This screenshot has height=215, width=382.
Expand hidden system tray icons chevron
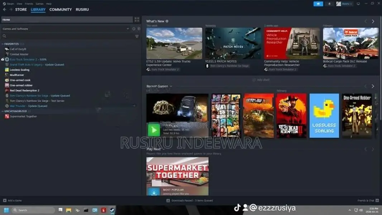pos(350,210)
